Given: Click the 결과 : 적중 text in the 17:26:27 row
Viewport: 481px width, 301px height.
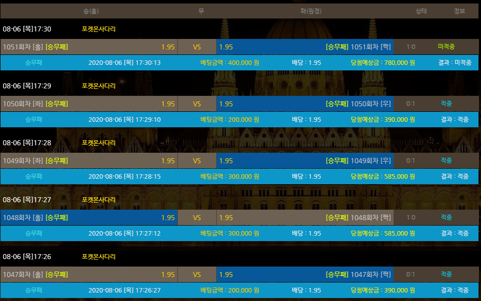Looking at the screenshot, I should click(x=455, y=291).
